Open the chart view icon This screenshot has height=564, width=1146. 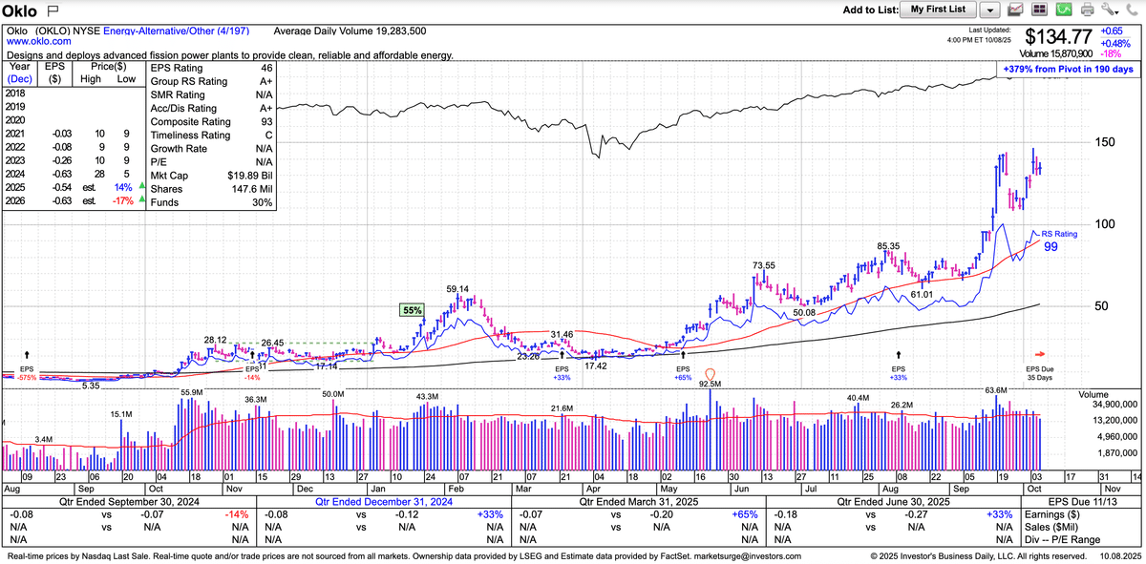pos(1016,10)
